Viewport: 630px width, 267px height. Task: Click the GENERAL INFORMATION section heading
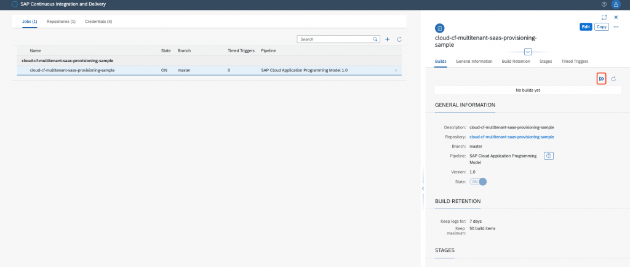[x=465, y=105]
